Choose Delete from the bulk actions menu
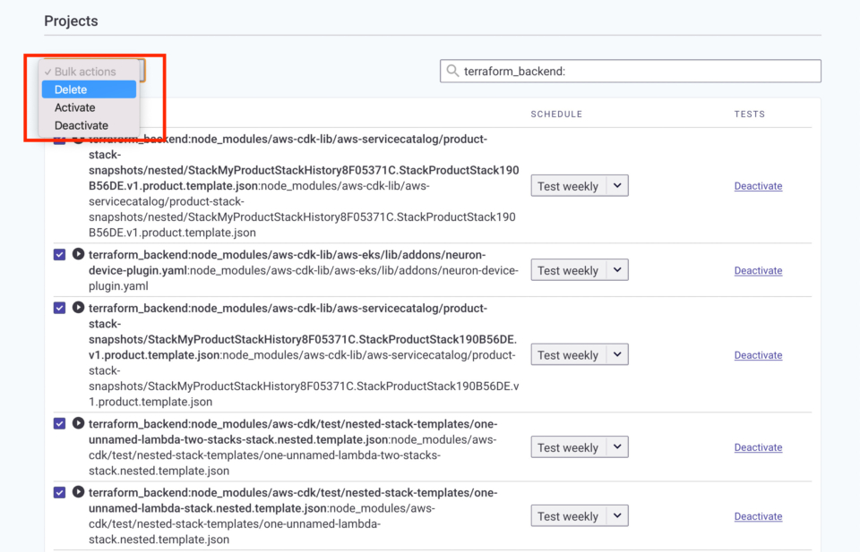This screenshot has height=552, width=860. click(88, 89)
